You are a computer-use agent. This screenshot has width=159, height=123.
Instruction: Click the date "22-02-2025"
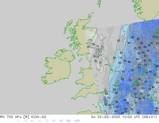(x=109, y=117)
